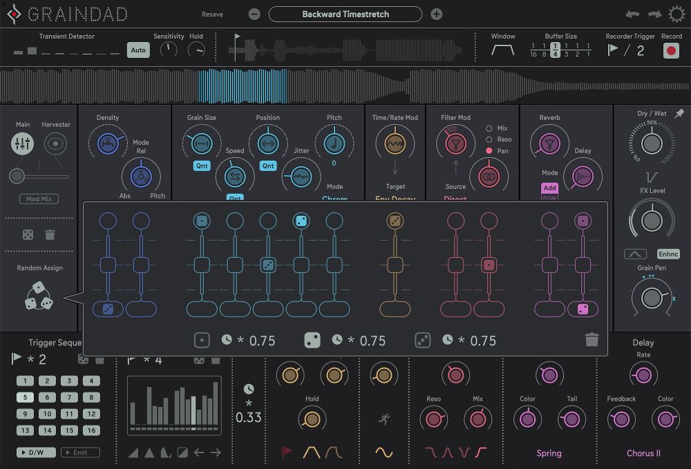Select the 1/16 buffer size option
The width and height of the screenshot is (691, 469).
coord(533,49)
